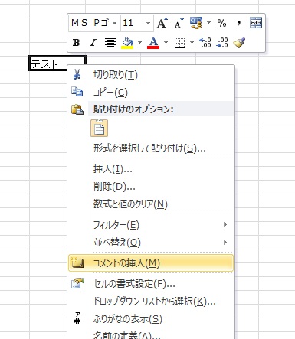295x339 pixels.
Task: Open fill color dropdown arrow
Action: (139, 42)
